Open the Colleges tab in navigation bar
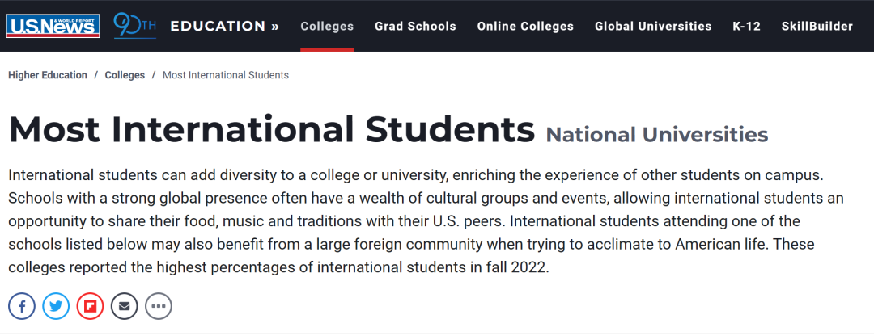874x336 pixels. (327, 26)
